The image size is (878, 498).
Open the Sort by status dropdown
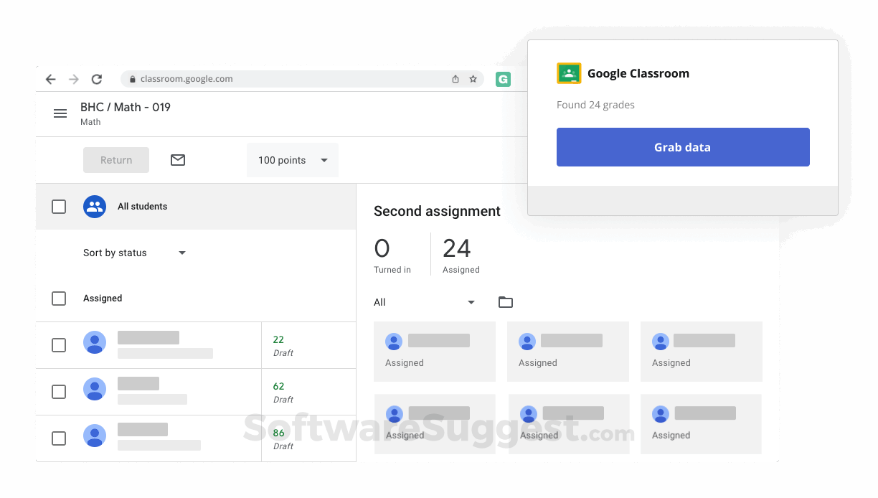[x=135, y=253]
